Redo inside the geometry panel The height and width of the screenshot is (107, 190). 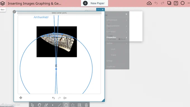point(59,98)
